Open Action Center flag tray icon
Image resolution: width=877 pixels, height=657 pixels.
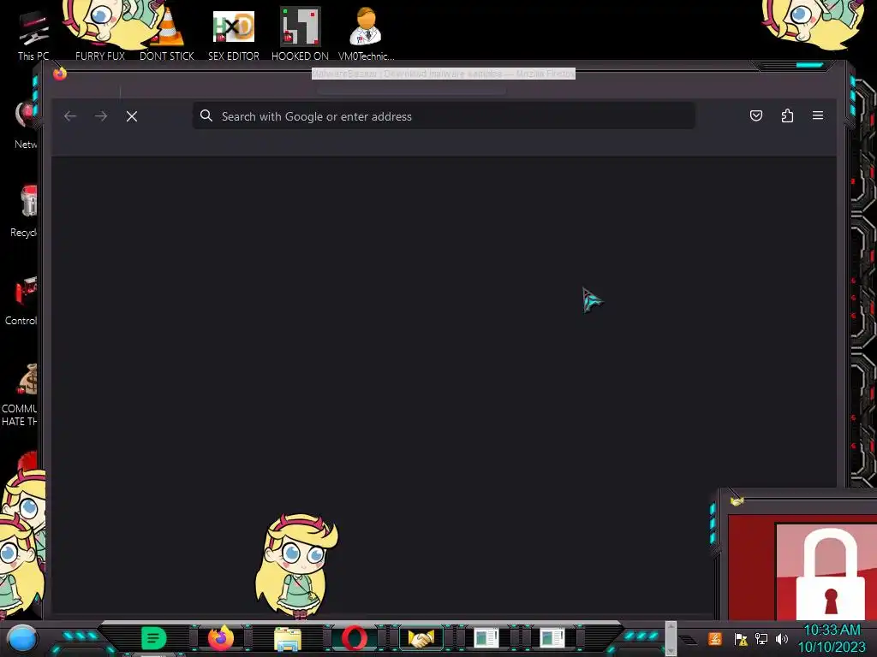tap(741, 638)
